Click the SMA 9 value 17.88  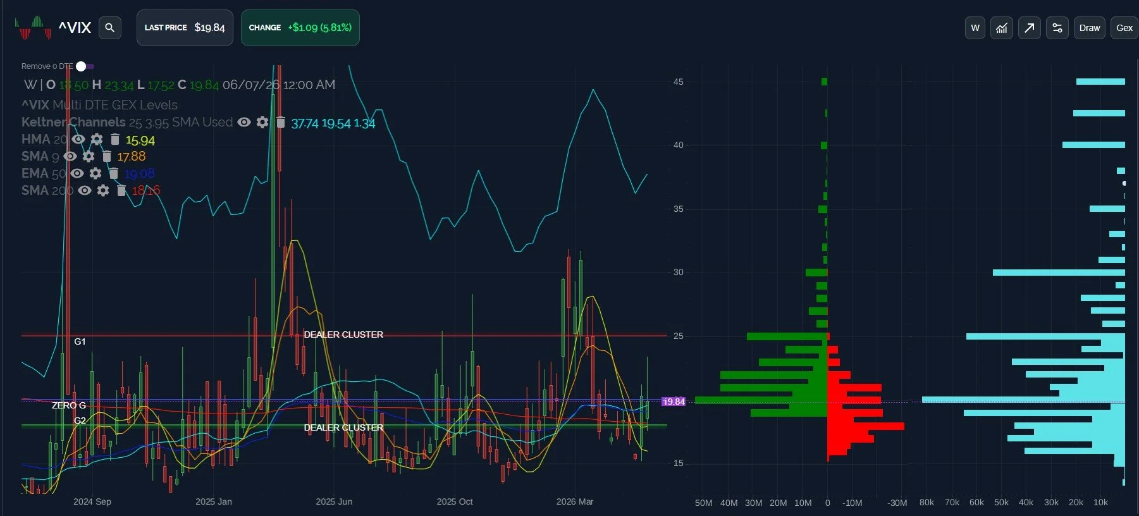pos(131,156)
